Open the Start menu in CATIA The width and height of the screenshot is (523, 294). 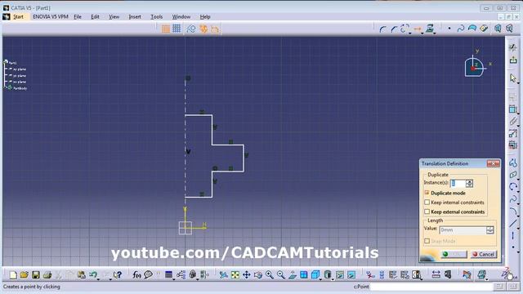coord(18,16)
